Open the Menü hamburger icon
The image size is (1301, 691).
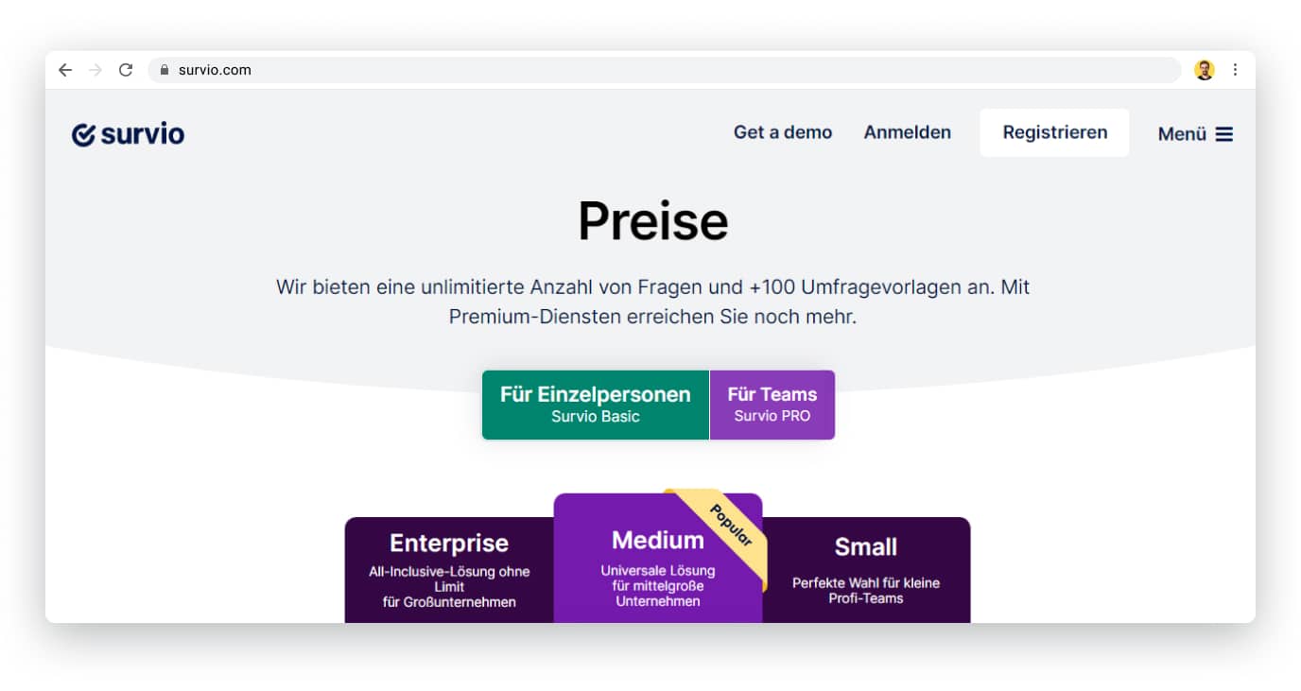click(x=1223, y=134)
